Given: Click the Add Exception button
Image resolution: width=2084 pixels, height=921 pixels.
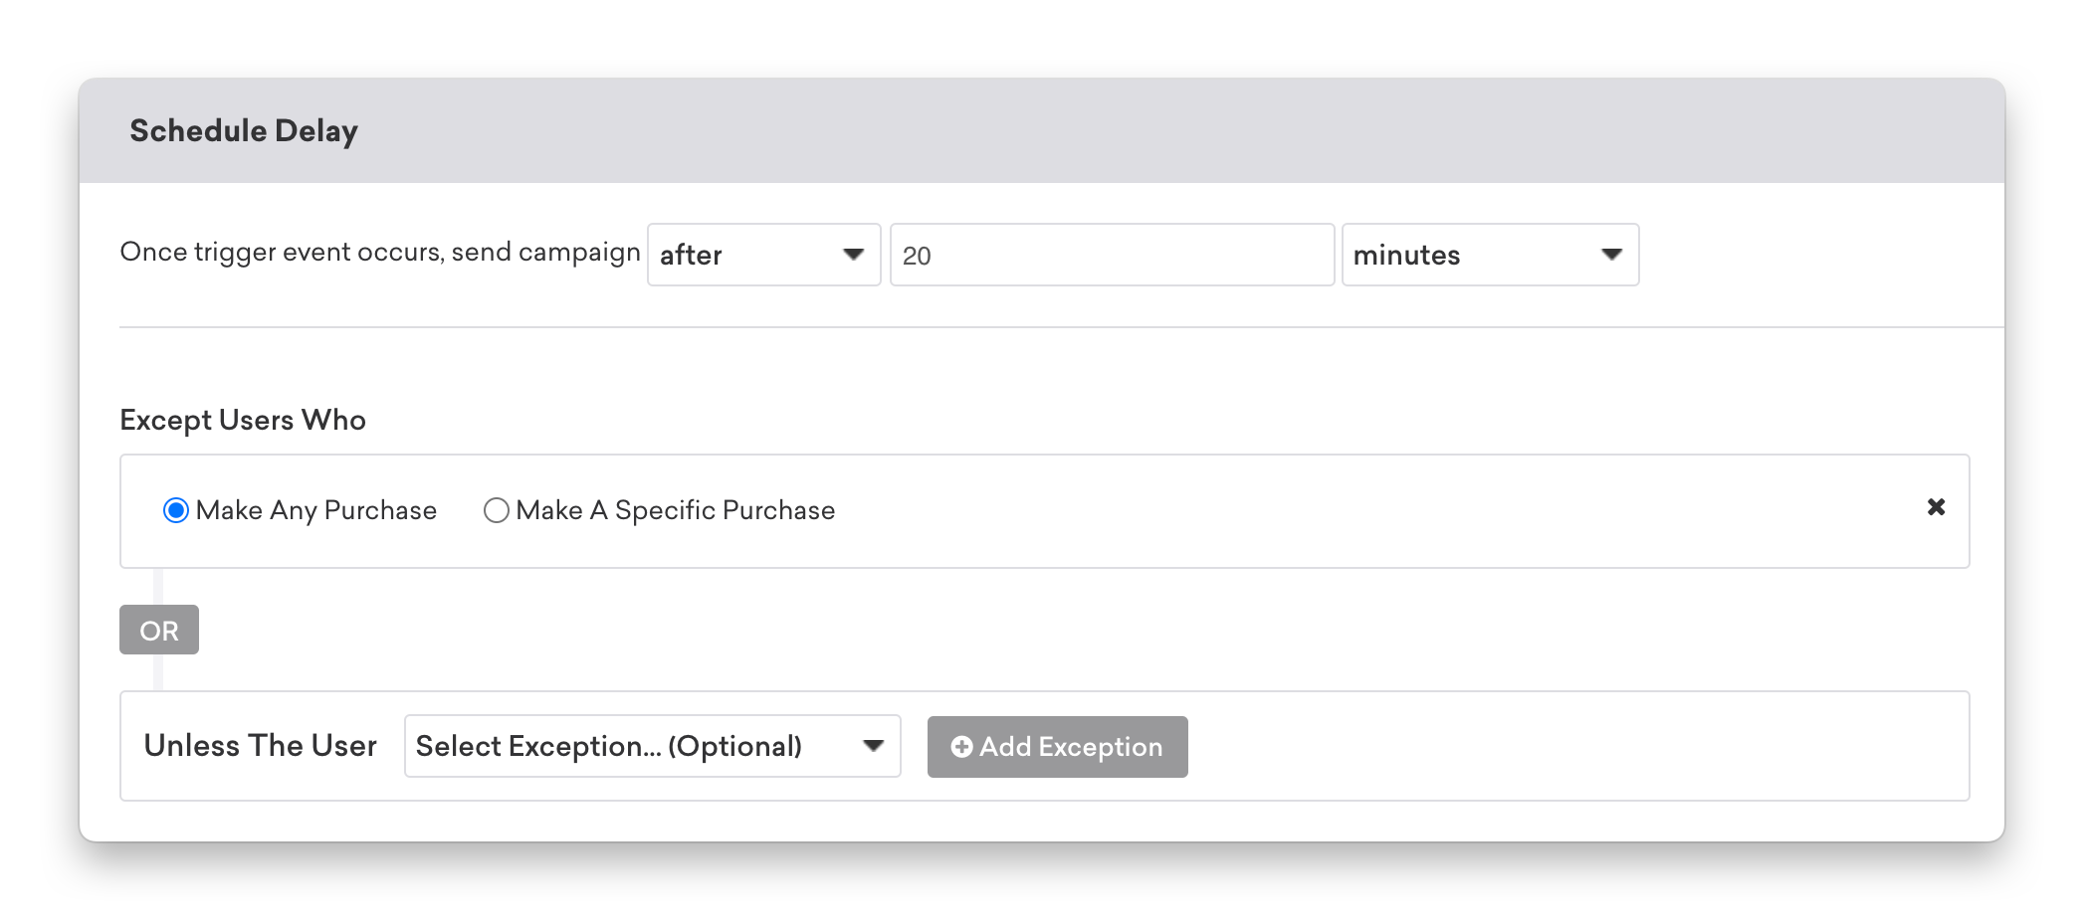Looking at the screenshot, I should pos(1057,747).
